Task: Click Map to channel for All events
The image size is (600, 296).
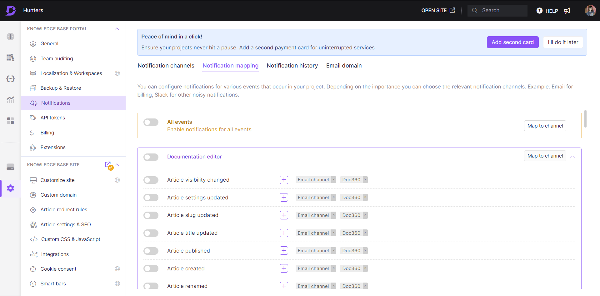Action: point(545,126)
